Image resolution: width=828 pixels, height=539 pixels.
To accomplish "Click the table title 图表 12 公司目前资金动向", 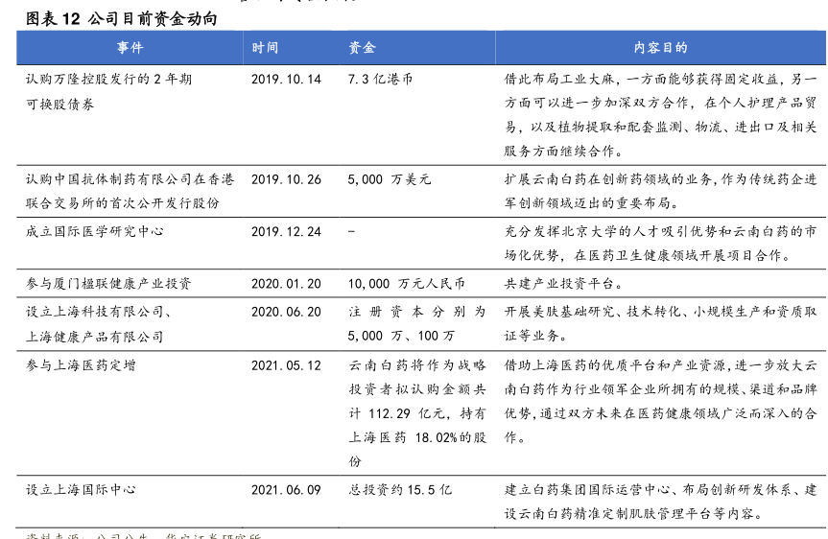I will click(122, 18).
